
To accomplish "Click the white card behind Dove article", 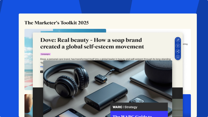I will click(x=187, y=60).
